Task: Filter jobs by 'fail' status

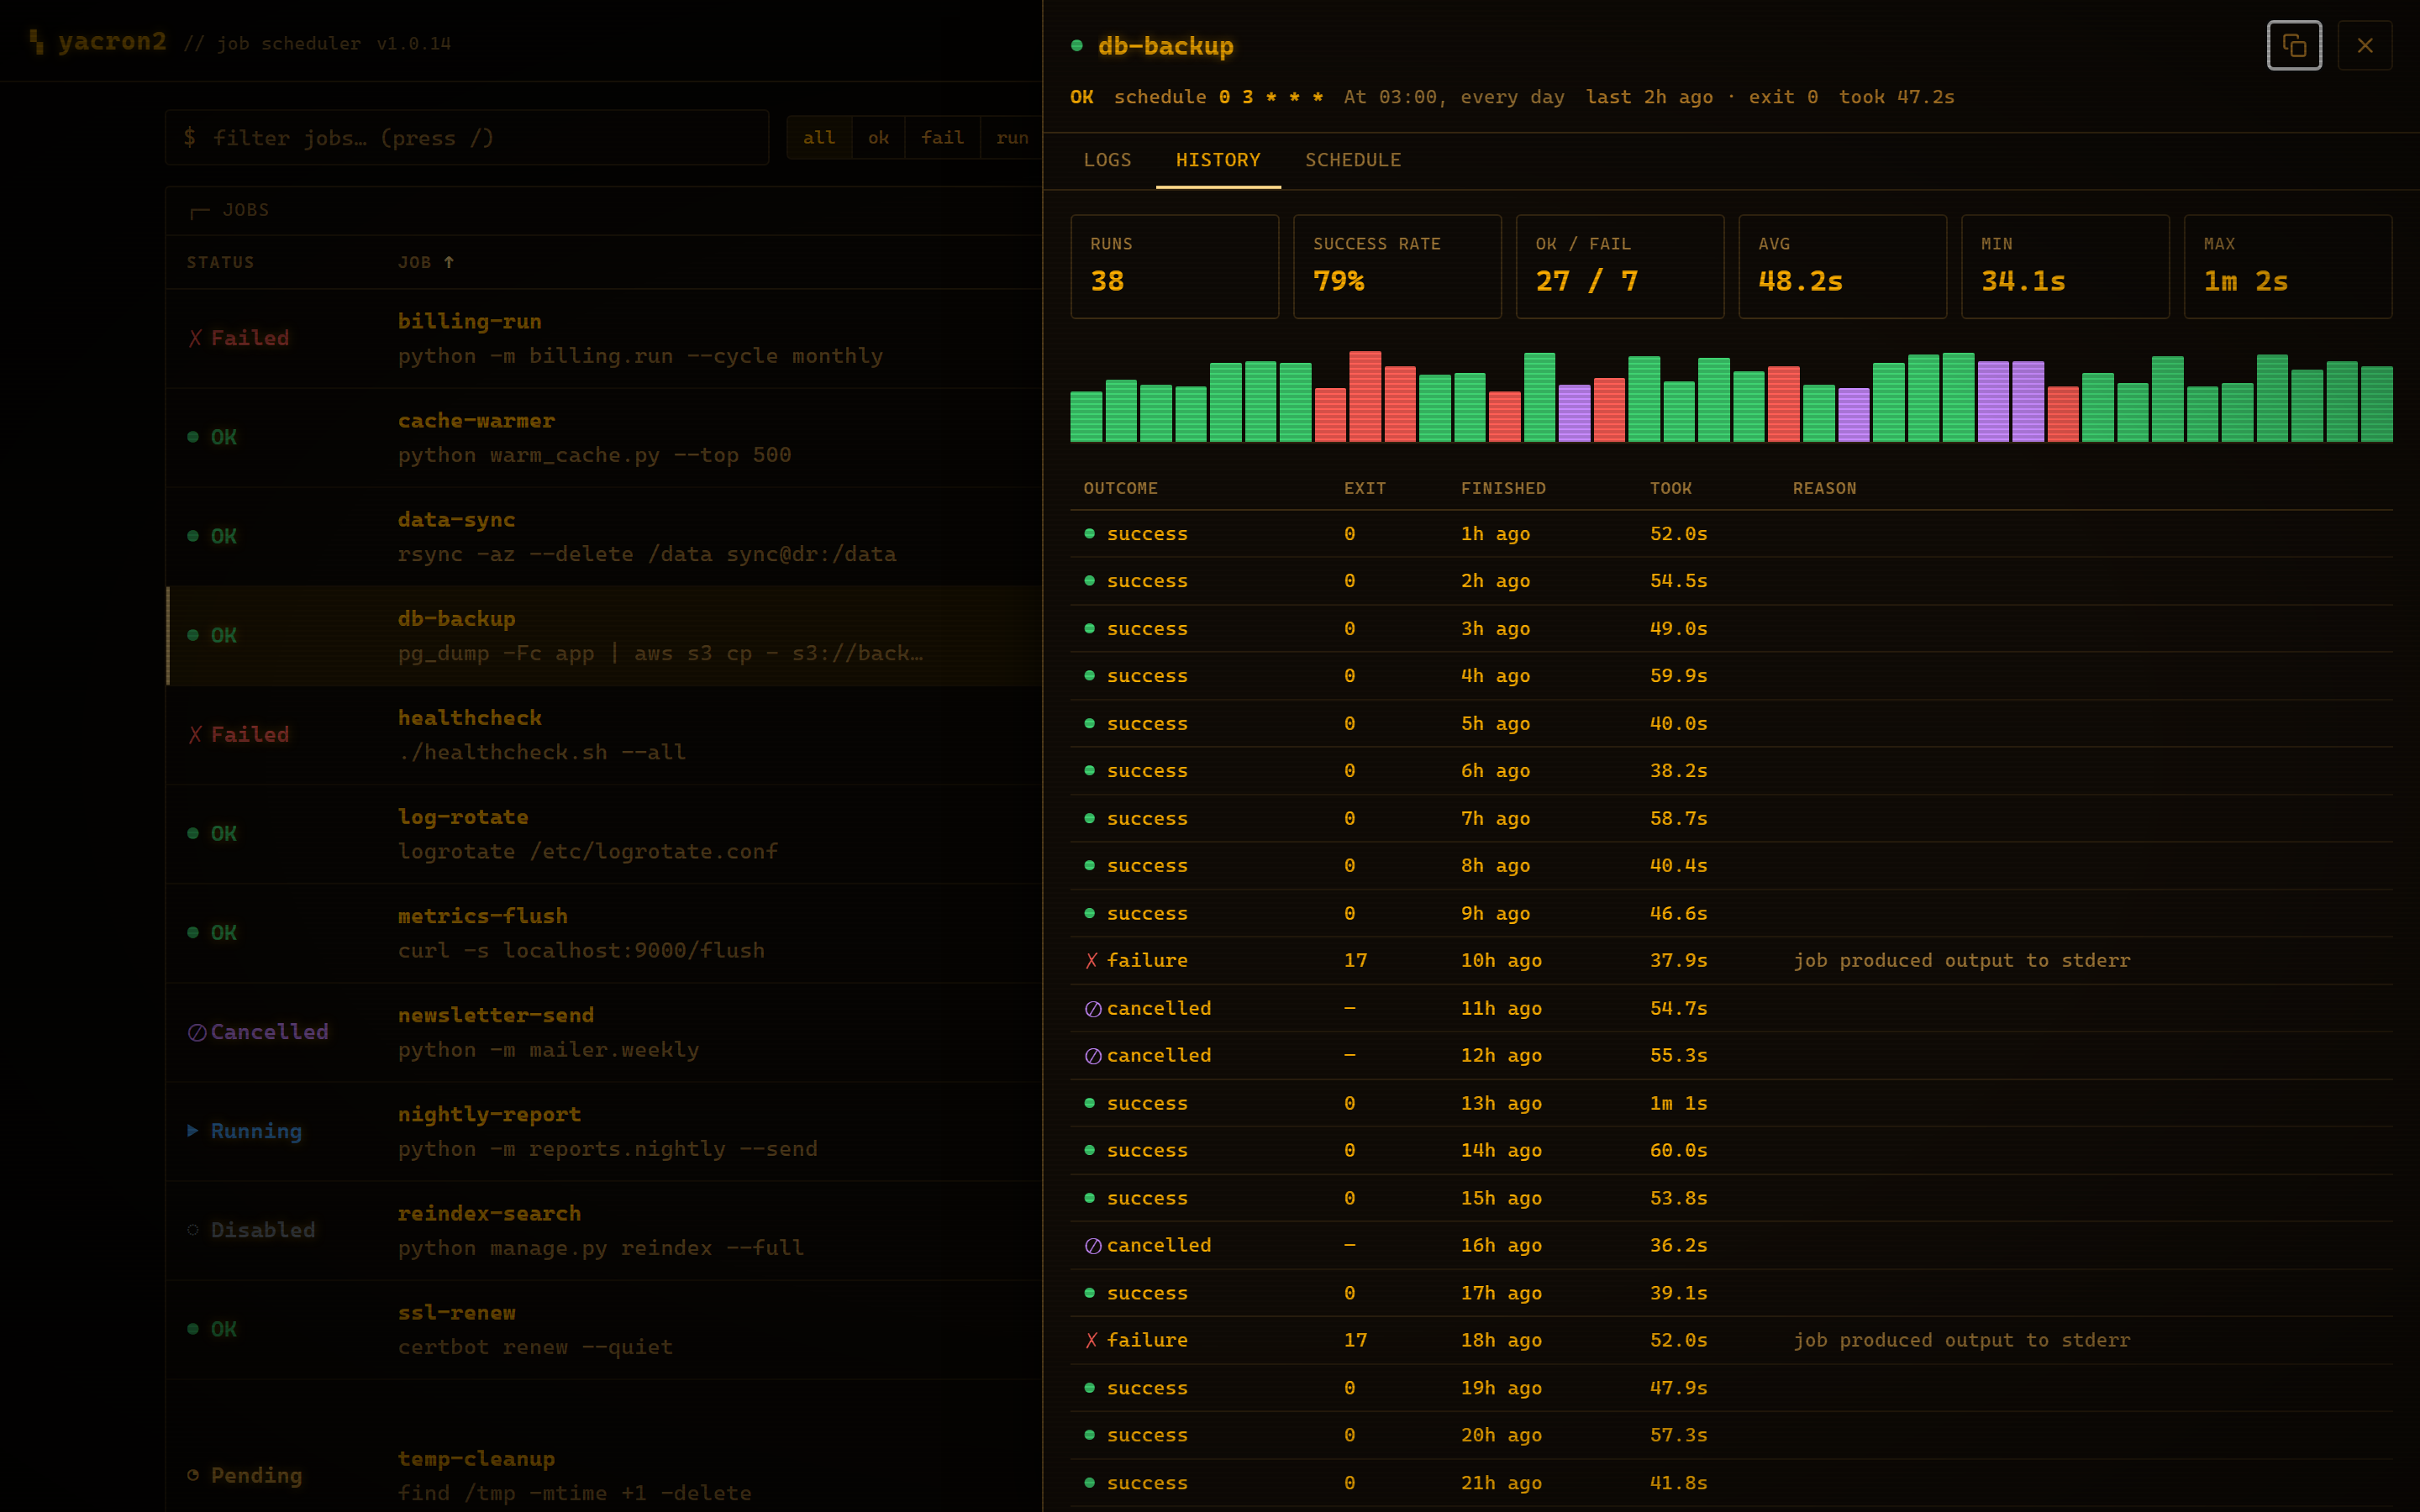Action: pos(943,138)
